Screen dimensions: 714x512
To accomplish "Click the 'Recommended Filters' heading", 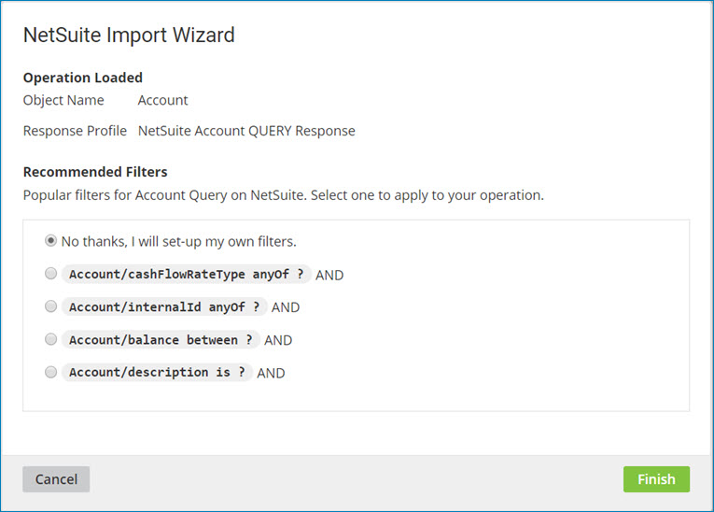I will 95,172.
